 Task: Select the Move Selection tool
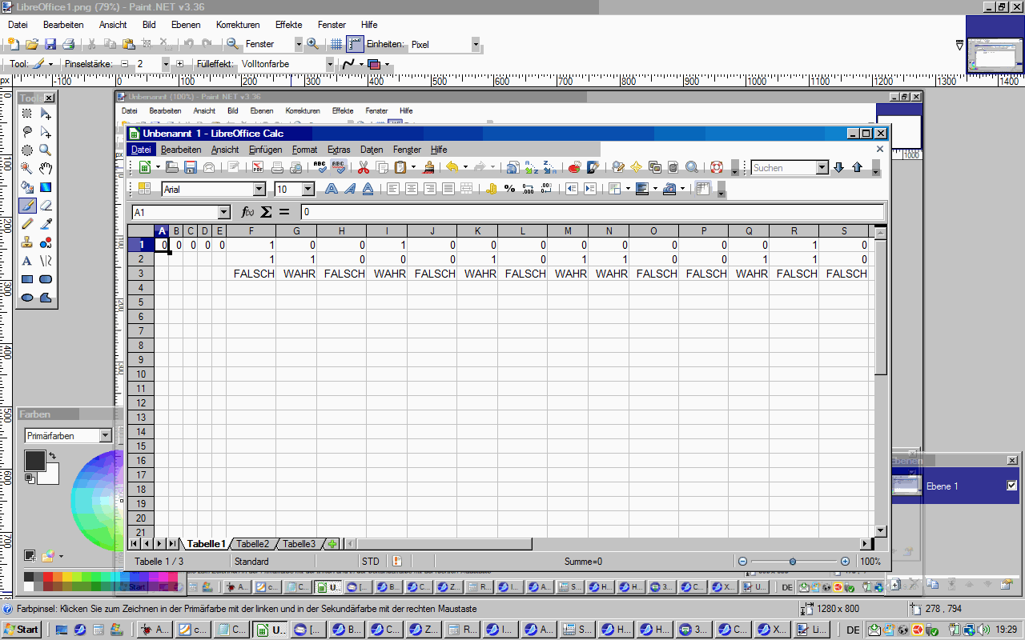coord(46,132)
